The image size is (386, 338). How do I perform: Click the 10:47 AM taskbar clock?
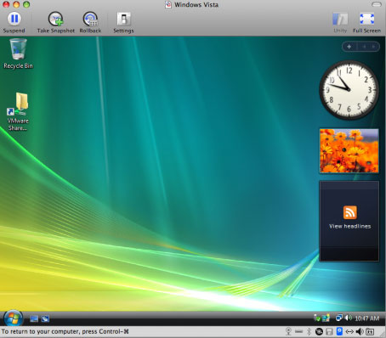(367, 318)
